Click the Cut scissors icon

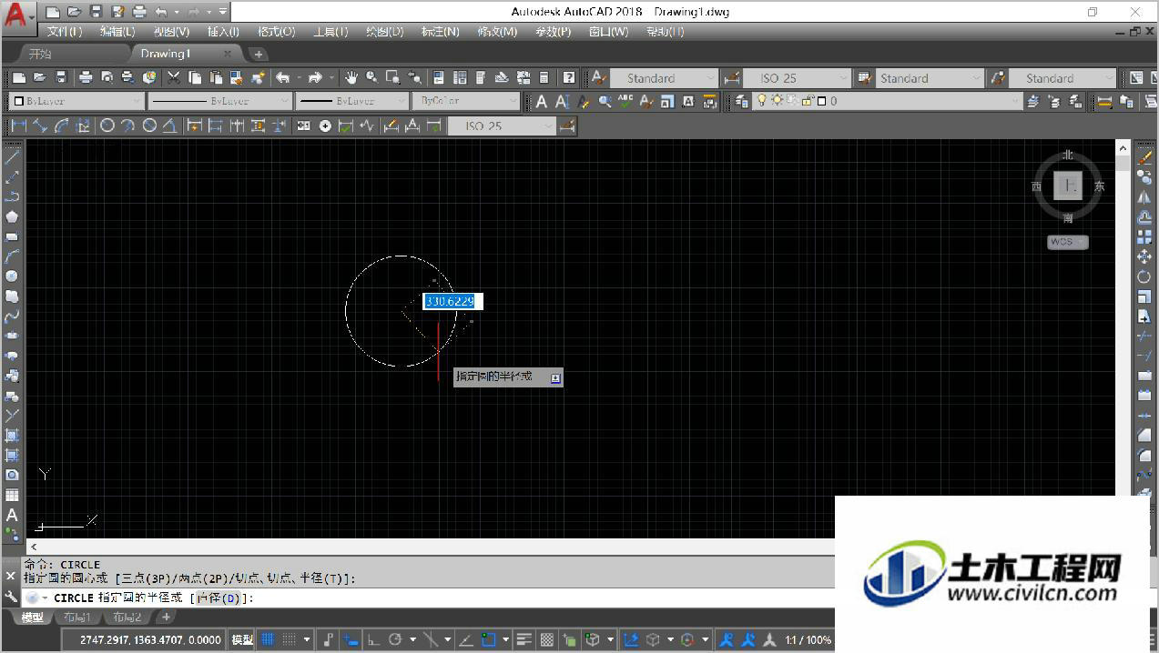click(x=173, y=77)
